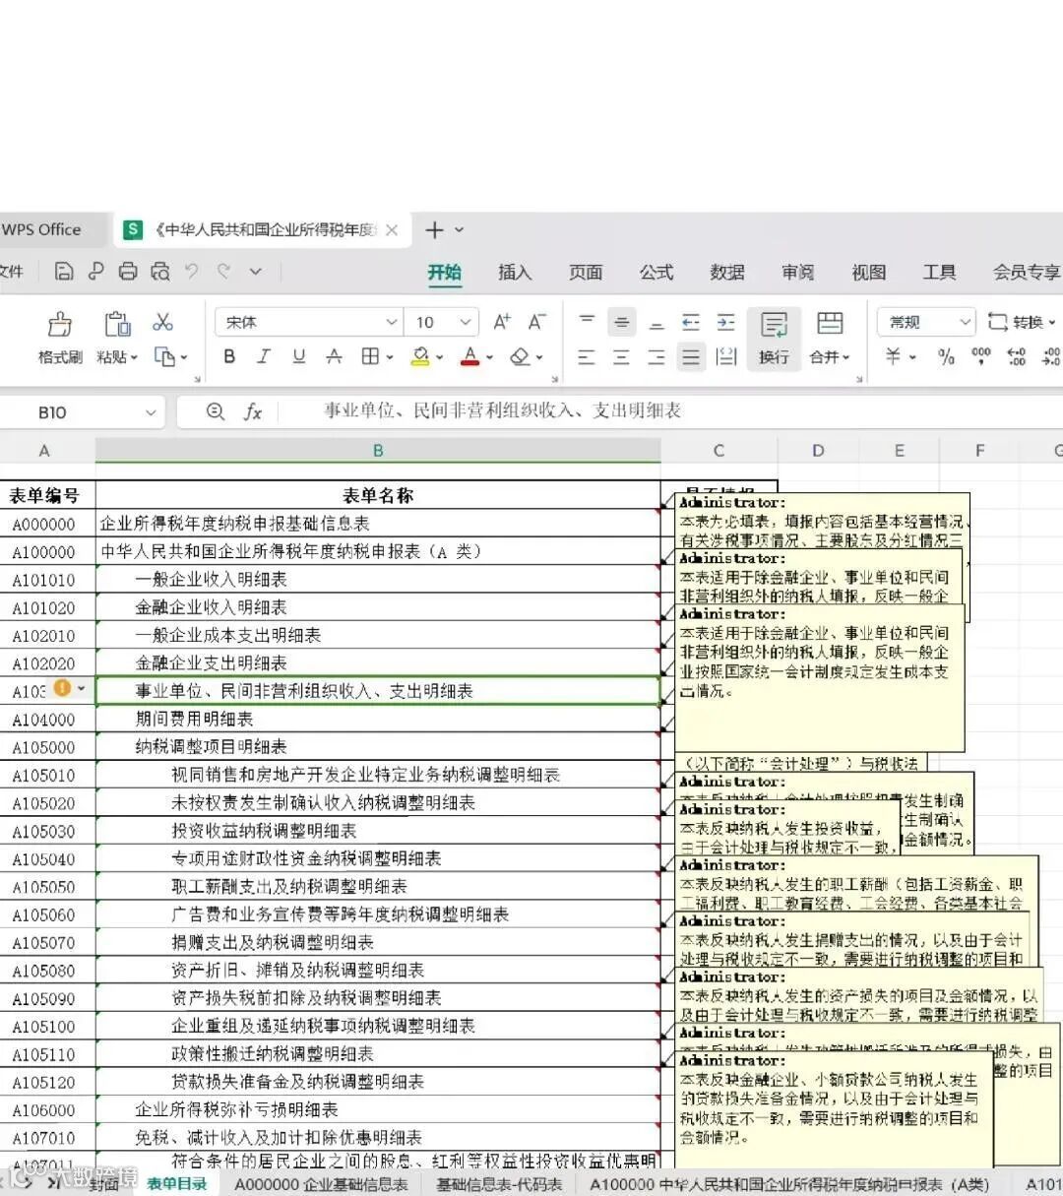Image resolution: width=1063 pixels, height=1196 pixels.
Task: Switch to the 数据 ribbon tab
Action: 727,273
